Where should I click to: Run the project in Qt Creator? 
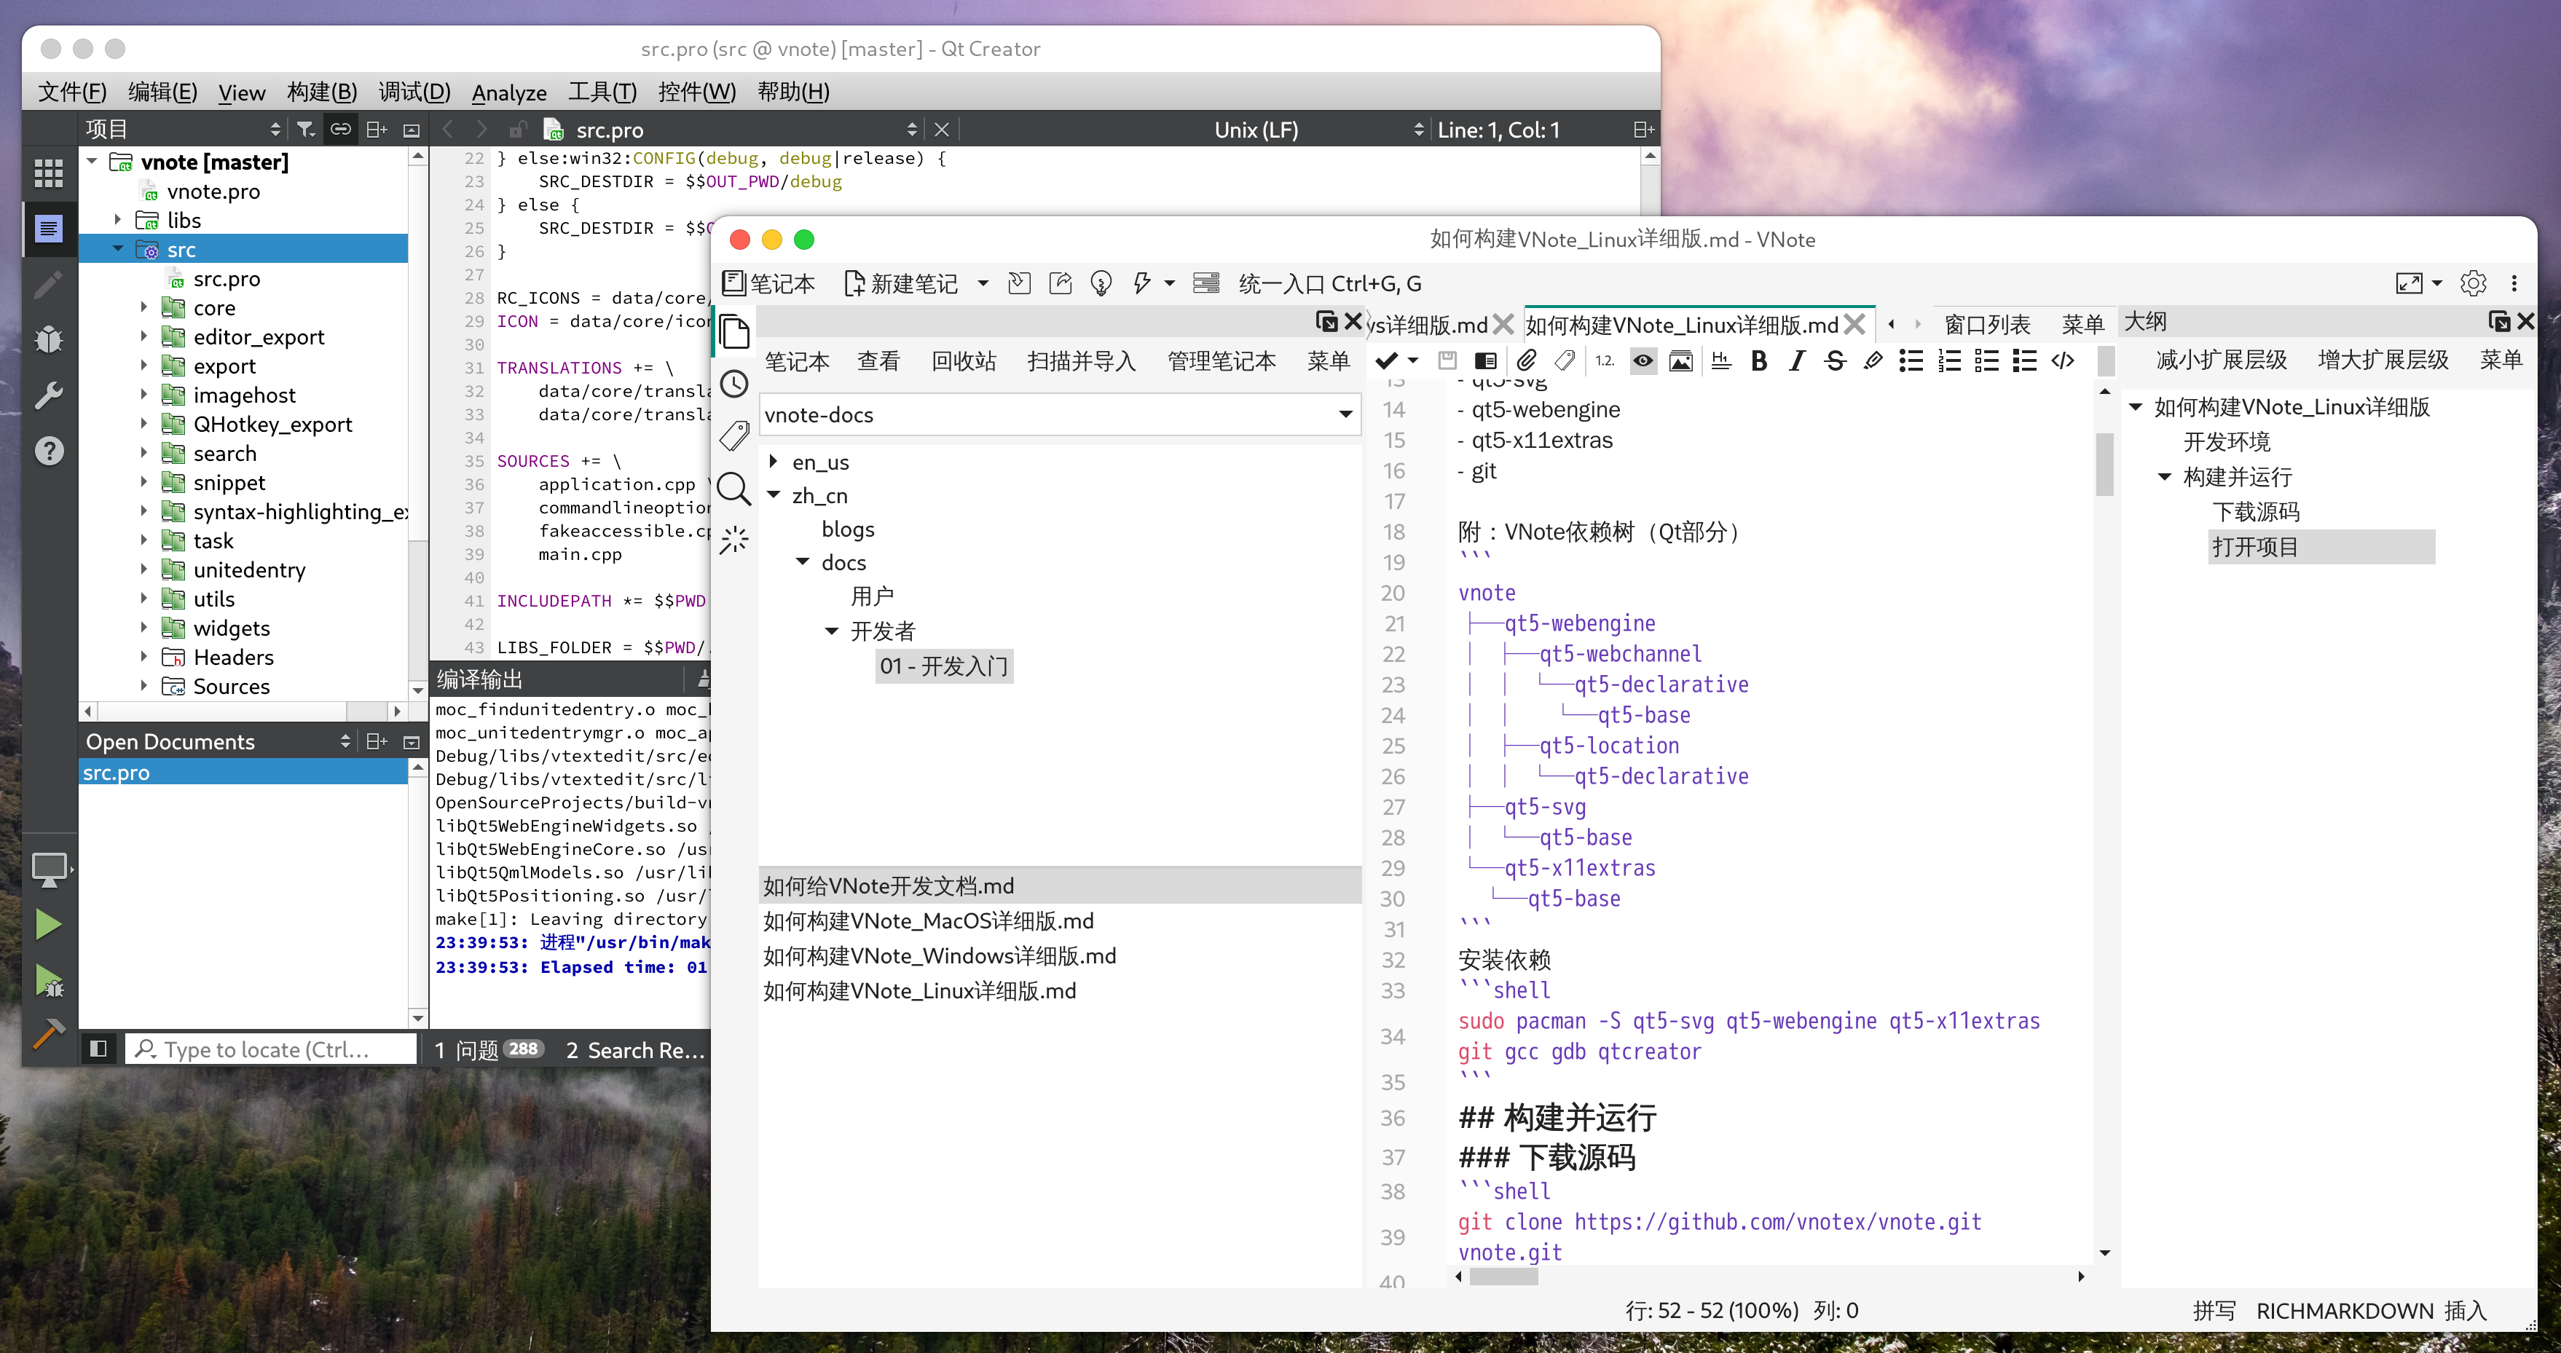pyautogui.click(x=49, y=925)
